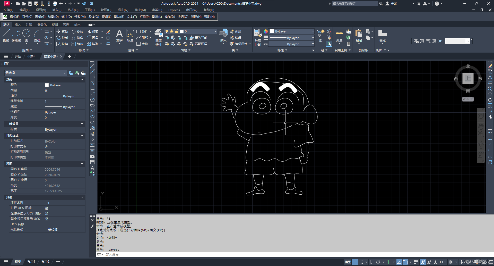This screenshot has width=494, height=266.
Task: Click the Array (阵列) tool
Action: 93,44
